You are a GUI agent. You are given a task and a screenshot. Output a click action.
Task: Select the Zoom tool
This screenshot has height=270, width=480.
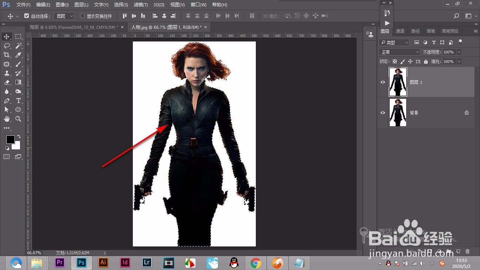[x=18, y=119]
